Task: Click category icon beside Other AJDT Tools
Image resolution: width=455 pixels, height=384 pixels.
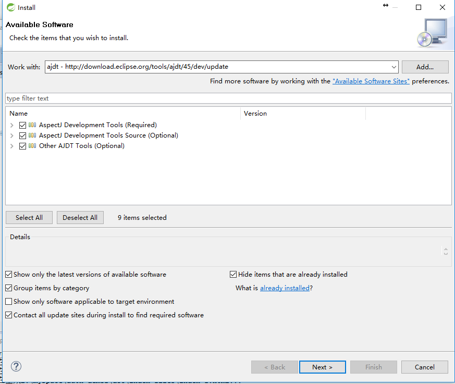Action: coord(32,146)
